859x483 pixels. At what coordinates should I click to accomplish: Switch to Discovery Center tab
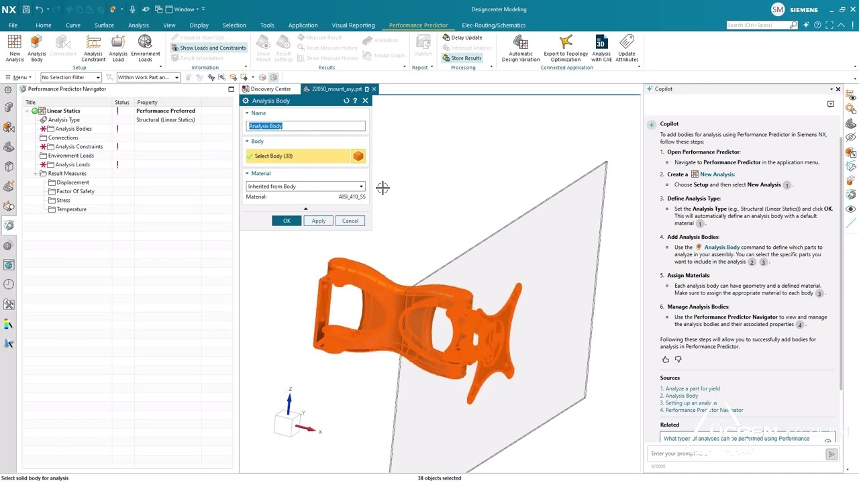266,89
